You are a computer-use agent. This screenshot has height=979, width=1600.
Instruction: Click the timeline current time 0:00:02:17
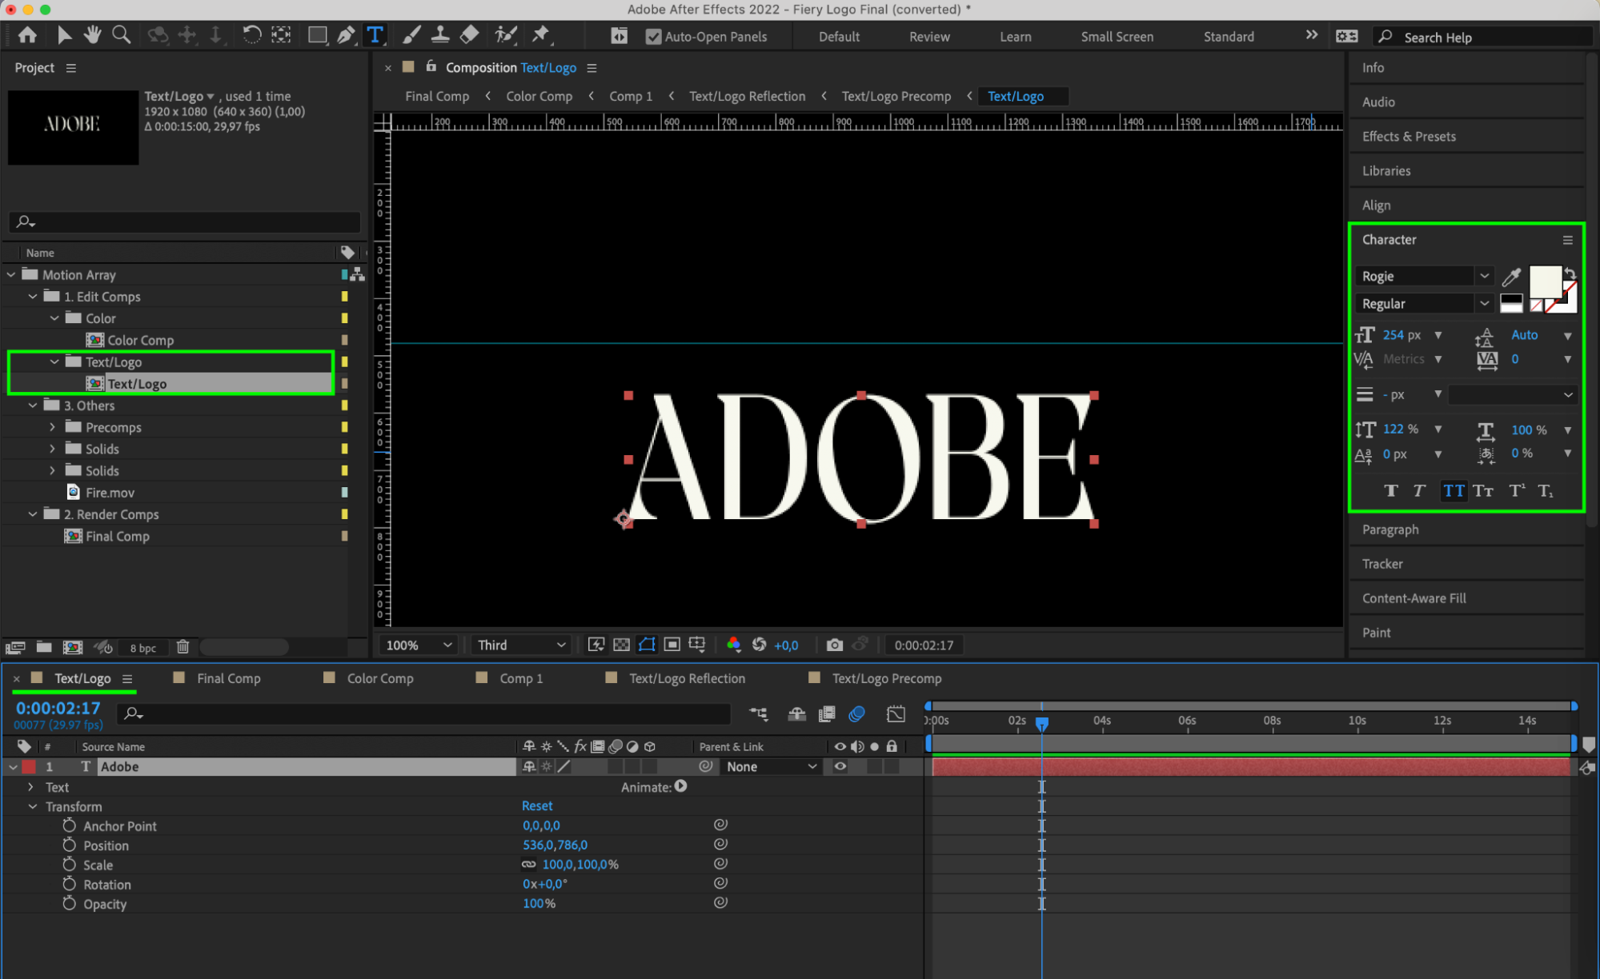pos(58,708)
